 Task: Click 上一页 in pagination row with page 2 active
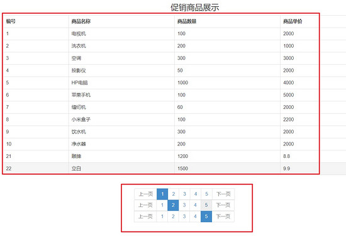pyautogui.click(x=145, y=205)
